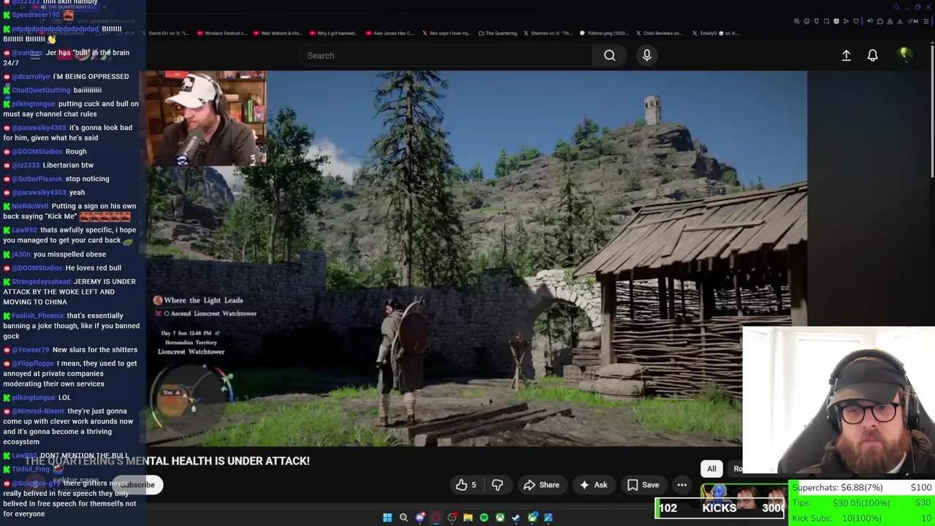
Task: Click the Kick Subs counter row
Action: 862,518
